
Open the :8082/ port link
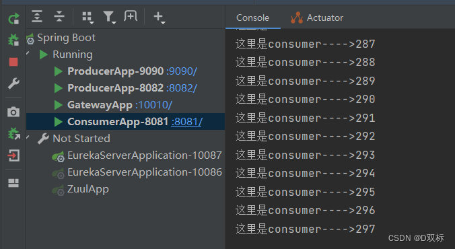(x=182, y=88)
